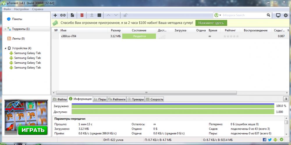Sort by the Время column header
The width and height of the screenshot is (291, 145).
[x=214, y=30]
